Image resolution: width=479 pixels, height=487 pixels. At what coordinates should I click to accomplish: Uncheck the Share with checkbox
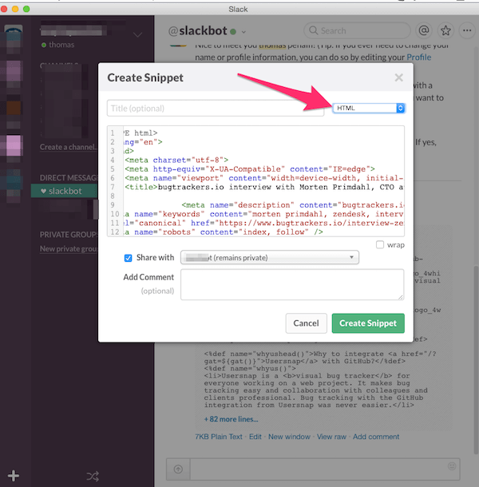point(128,258)
